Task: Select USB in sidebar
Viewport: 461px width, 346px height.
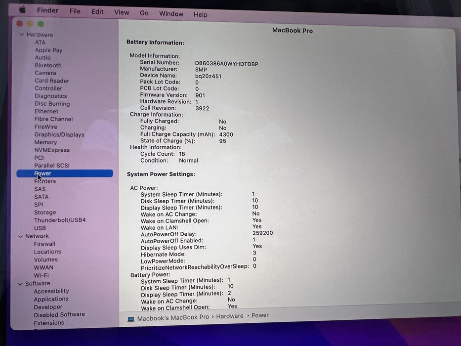Action: coord(40,228)
